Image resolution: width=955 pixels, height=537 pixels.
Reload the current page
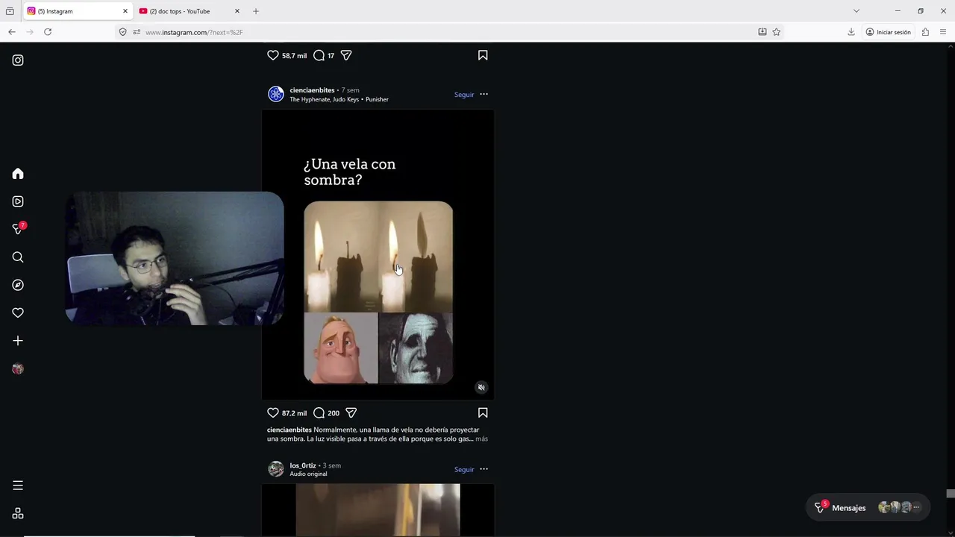[x=48, y=32]
